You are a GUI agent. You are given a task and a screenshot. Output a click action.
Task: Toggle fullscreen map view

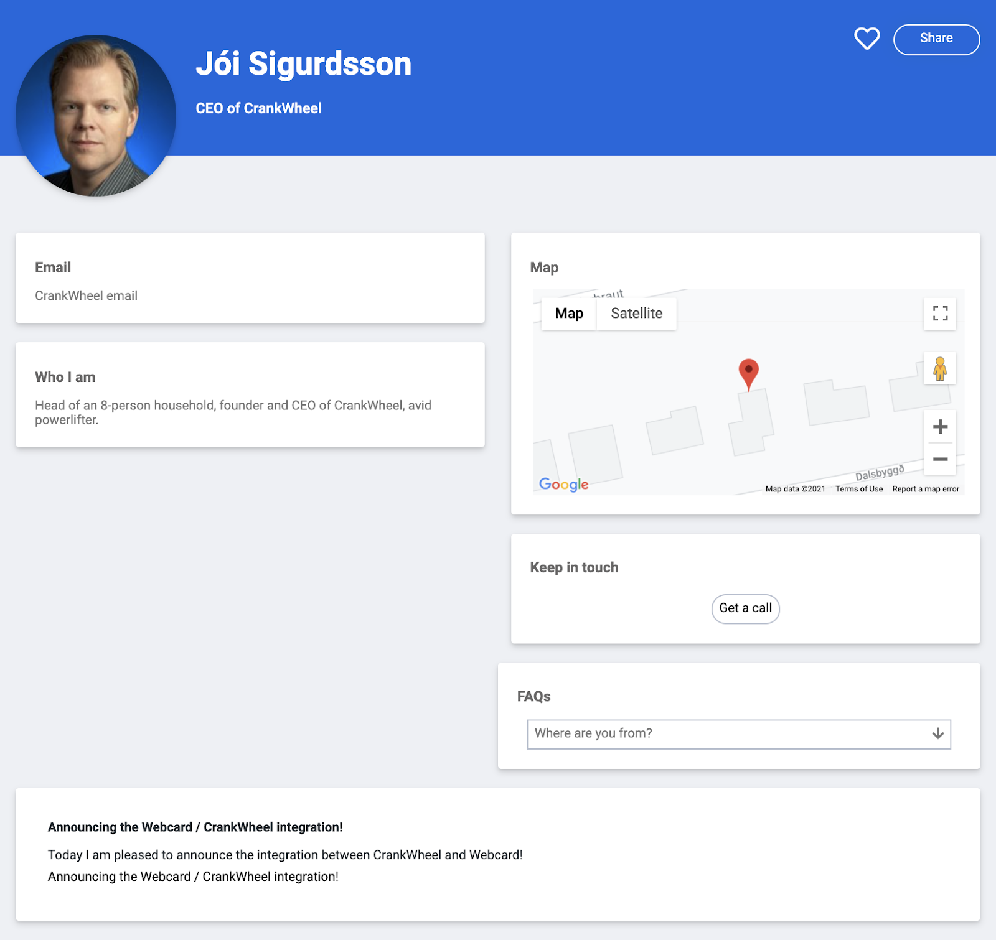(x=940, y=314)
